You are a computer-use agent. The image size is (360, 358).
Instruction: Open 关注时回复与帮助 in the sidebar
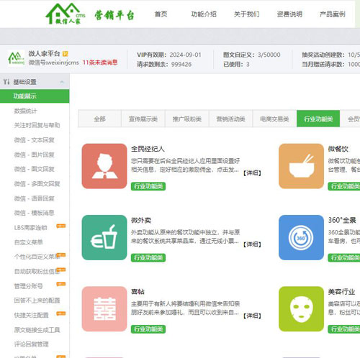[37, 125]
